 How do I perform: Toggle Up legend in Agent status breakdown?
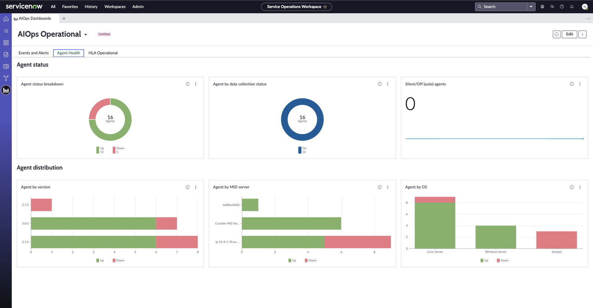click(x=100, y=150)
